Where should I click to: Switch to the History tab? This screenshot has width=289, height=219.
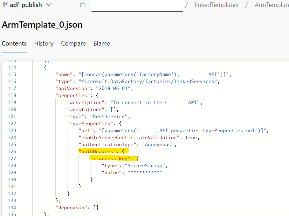[x=43, y=43]
